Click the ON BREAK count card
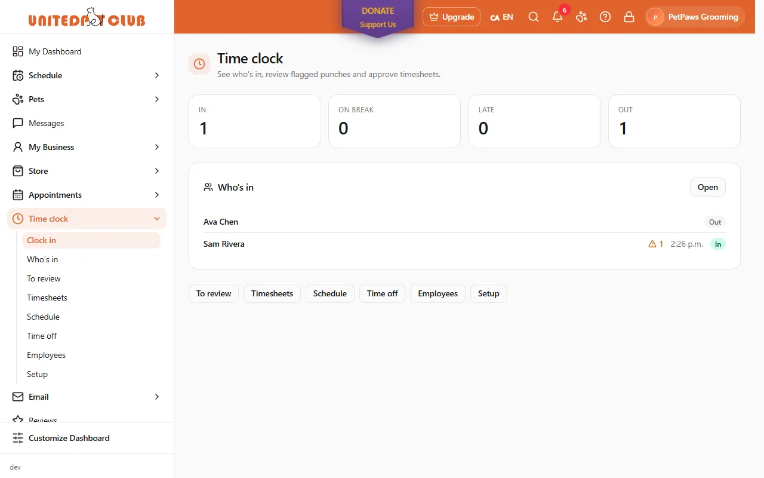Viewport: 764px width, 478px height. tap(395, 121)
